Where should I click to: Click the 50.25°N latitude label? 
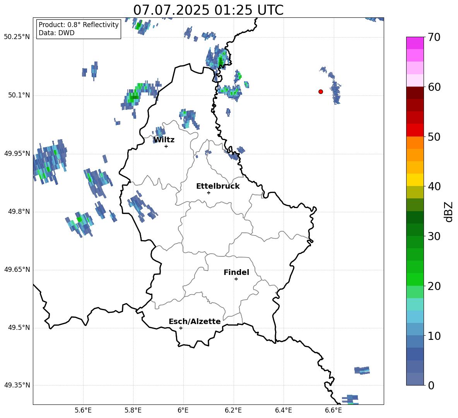pyautogui.click(x=17, y=37)
